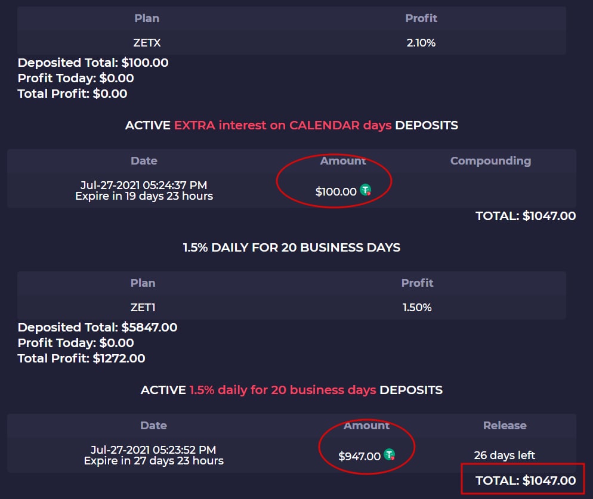Select date Jul-27-2021 05:24:37 PM

point(144,185)
